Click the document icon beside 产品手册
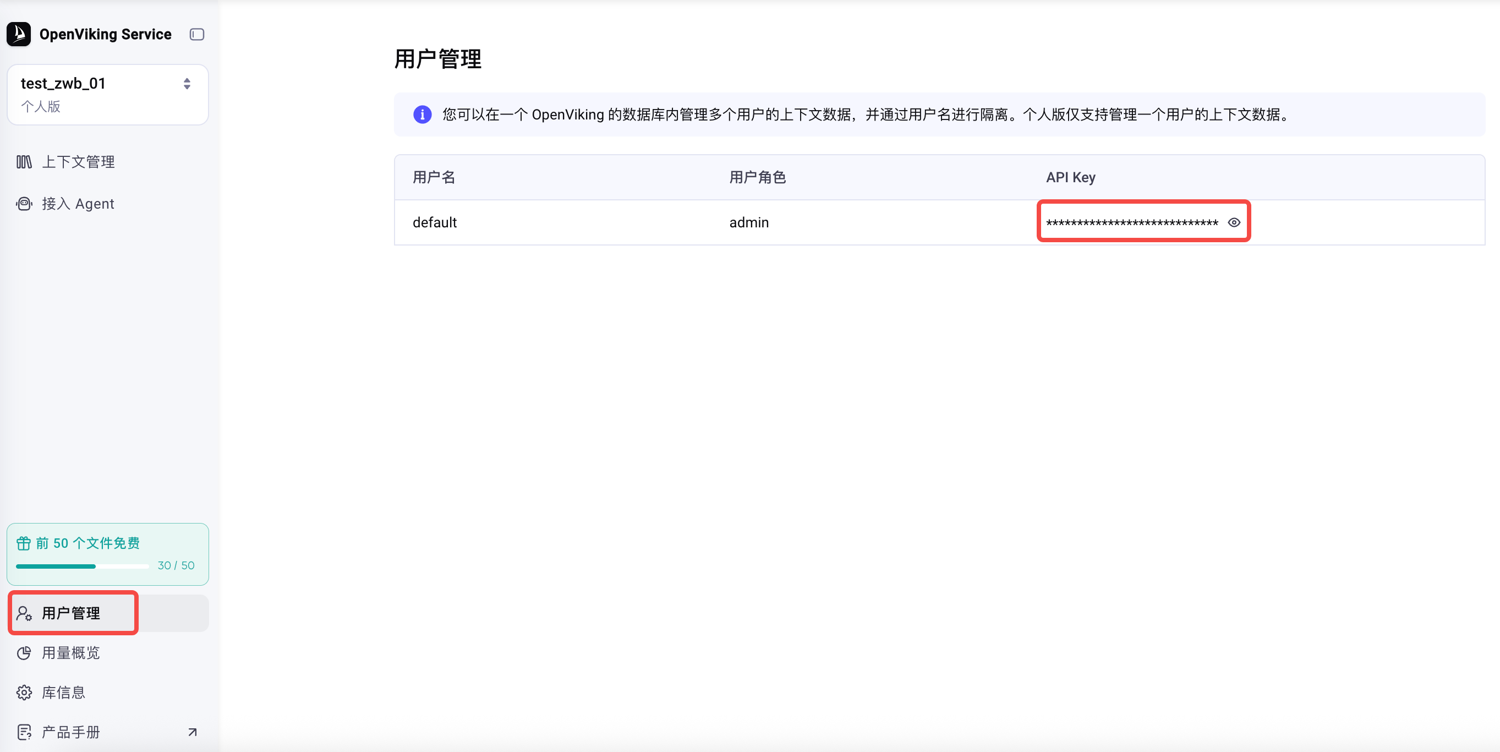Screen dimensions: 1500x752 click(24, 732)
